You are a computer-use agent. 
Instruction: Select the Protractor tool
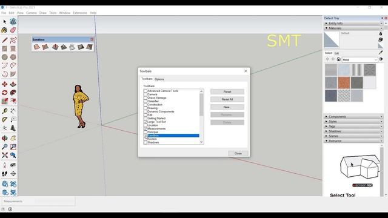(5, 120)
